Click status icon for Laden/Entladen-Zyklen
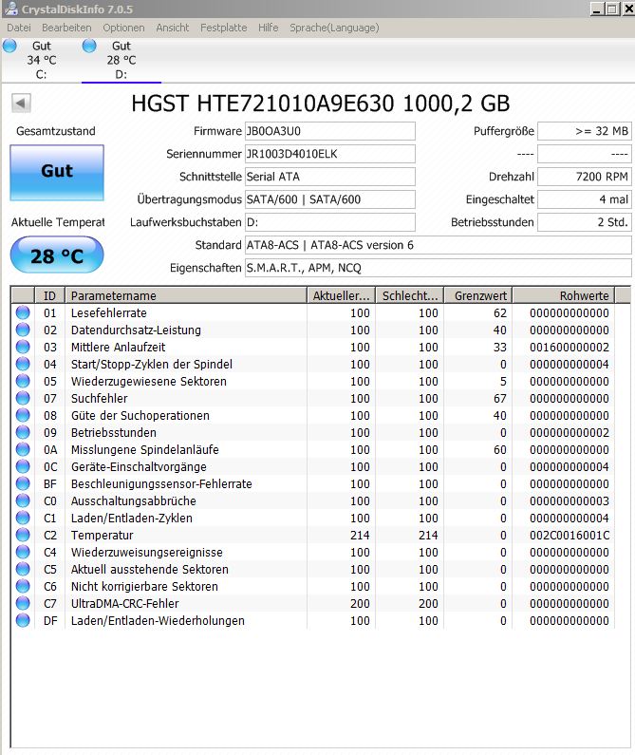The height and width of the screenshot is (755, 635). 23,518
